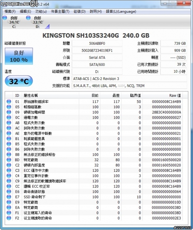
Task: Click raw value 28B3C40000000A
Action: coord(166,112)
